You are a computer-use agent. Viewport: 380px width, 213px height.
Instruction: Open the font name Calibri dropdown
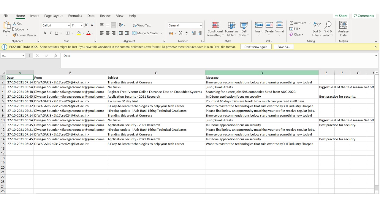point(69,25)
